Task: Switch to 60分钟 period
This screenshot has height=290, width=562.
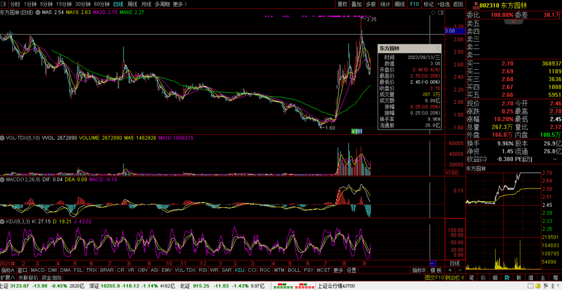Action: [102, 4]
